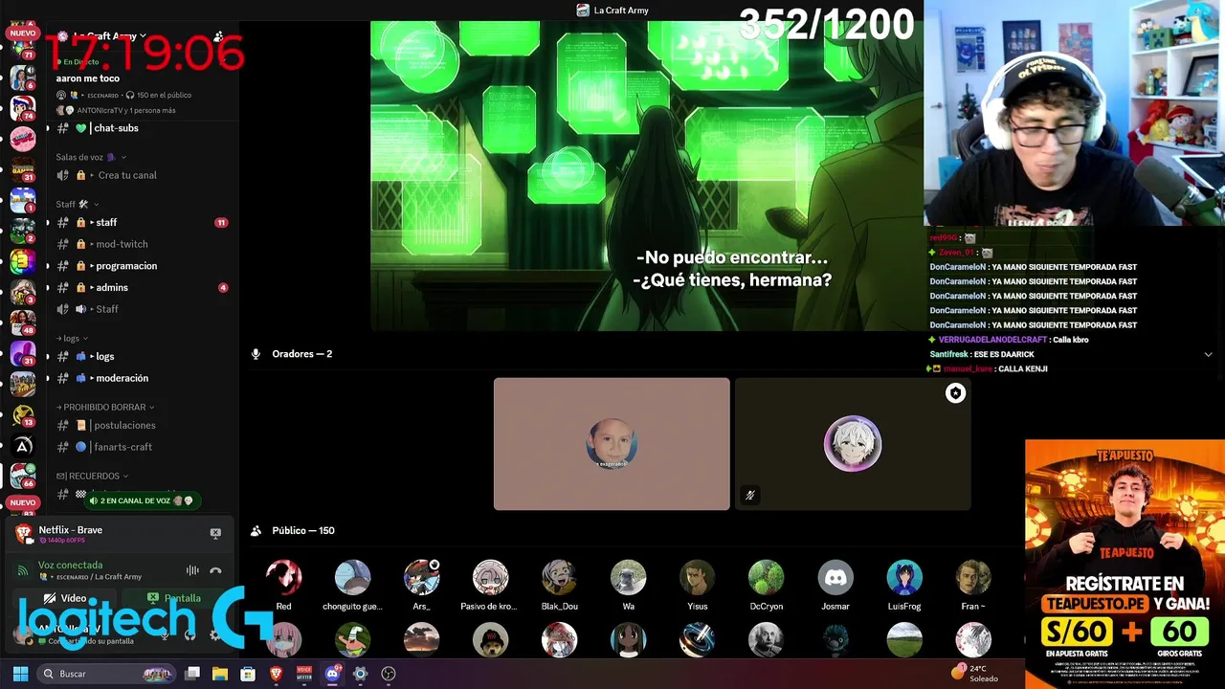The width and height of the screenshot is (1225, 689).
Task: Open audience member Blak_Dou avatar
Action: click(x=559, y=578)
